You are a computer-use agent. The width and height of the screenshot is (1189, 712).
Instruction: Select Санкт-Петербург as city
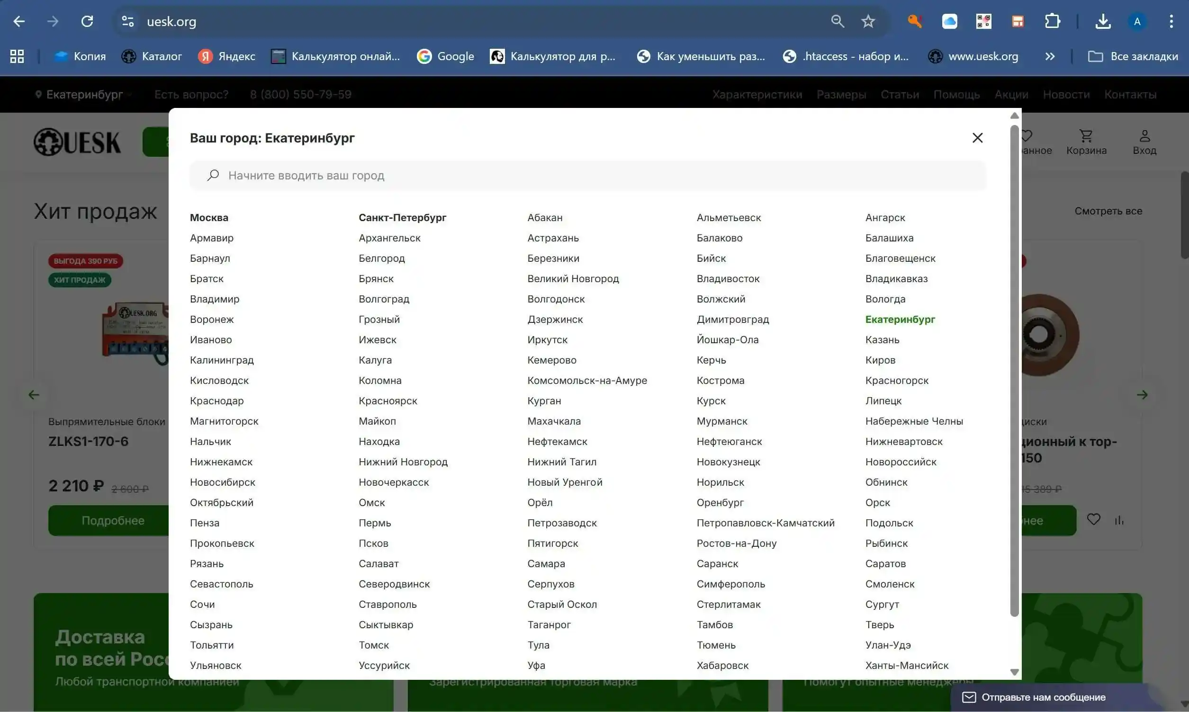tap(402, 218)
